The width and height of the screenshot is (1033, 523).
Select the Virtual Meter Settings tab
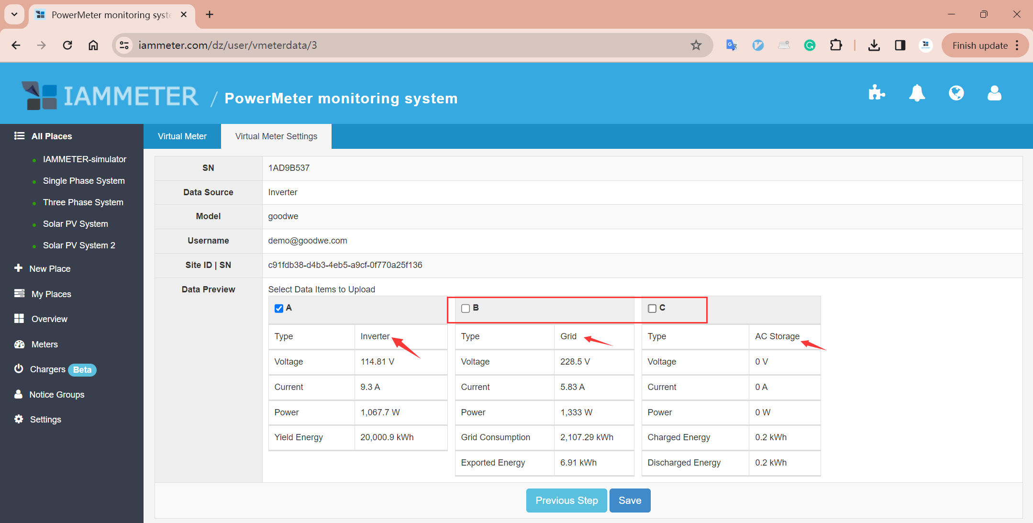(x=276, y=136)
